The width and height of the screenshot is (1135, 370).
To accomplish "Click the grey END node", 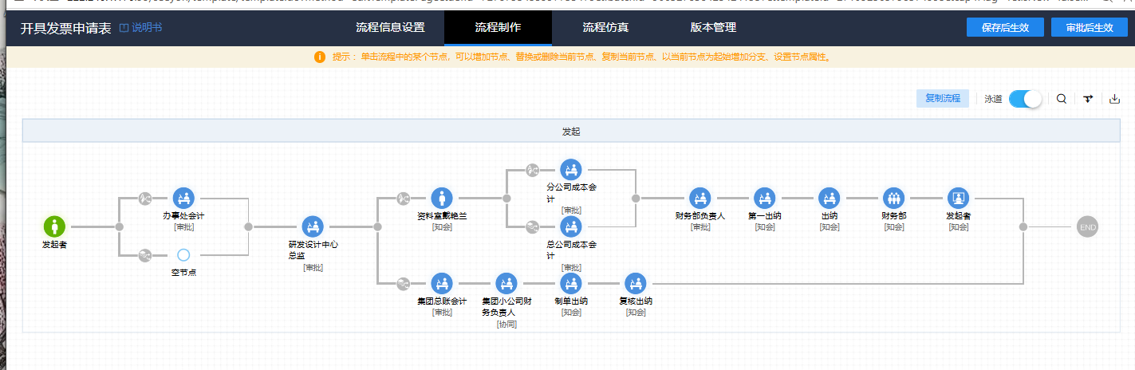I will (1087, 227).
